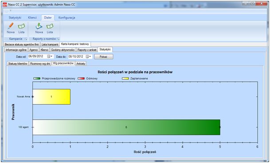
Task: Switch to the Rozmowy wg dni tab
Action: (x=40, y=64)
